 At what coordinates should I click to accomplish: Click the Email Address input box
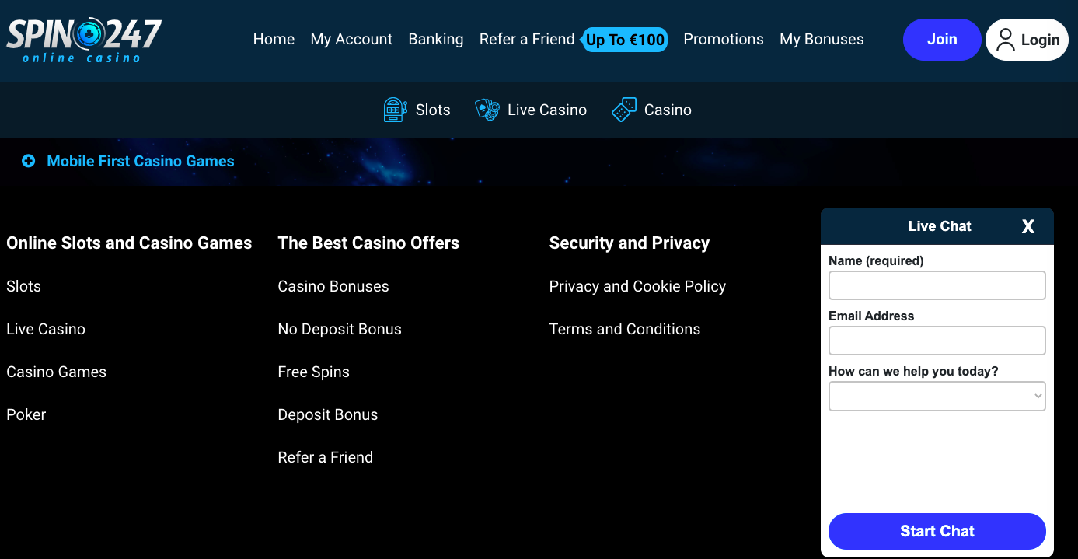937,341
